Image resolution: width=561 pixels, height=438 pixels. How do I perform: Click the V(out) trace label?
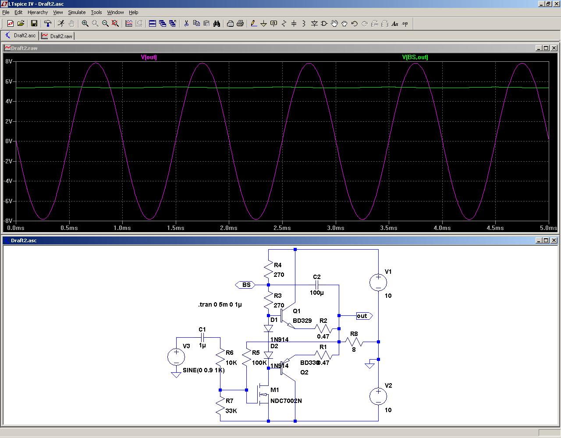[x=149, y=57]
